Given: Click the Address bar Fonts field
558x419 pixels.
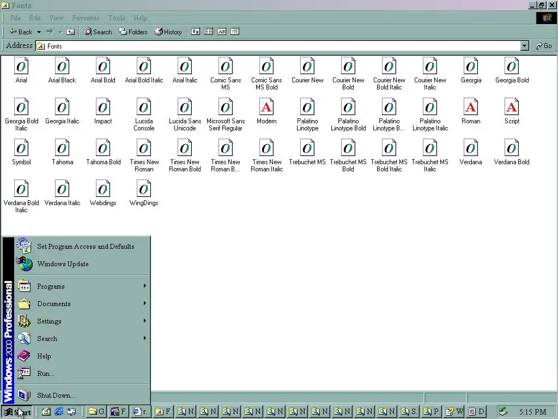Looking at the screenshot, I should pyautogui.click(x=278, y=46).
